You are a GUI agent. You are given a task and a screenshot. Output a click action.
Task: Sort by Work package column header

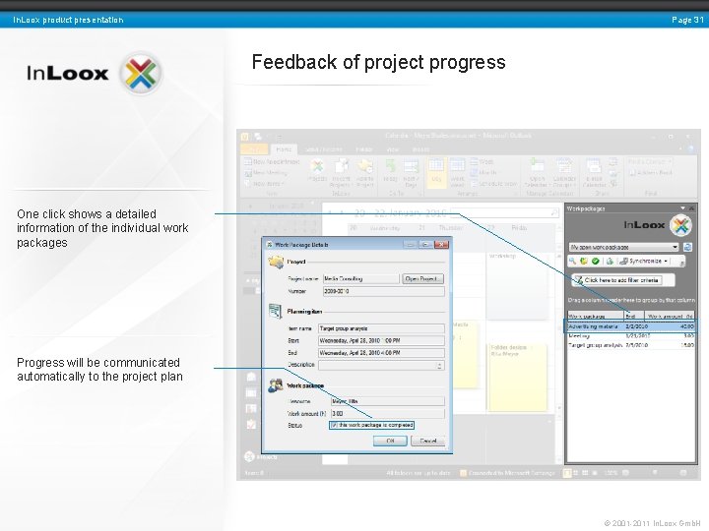[x=596, y=316]
